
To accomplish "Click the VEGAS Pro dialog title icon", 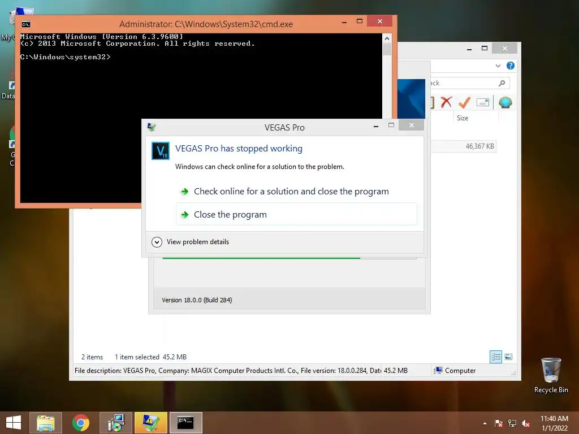I will (x=152, y=127).
